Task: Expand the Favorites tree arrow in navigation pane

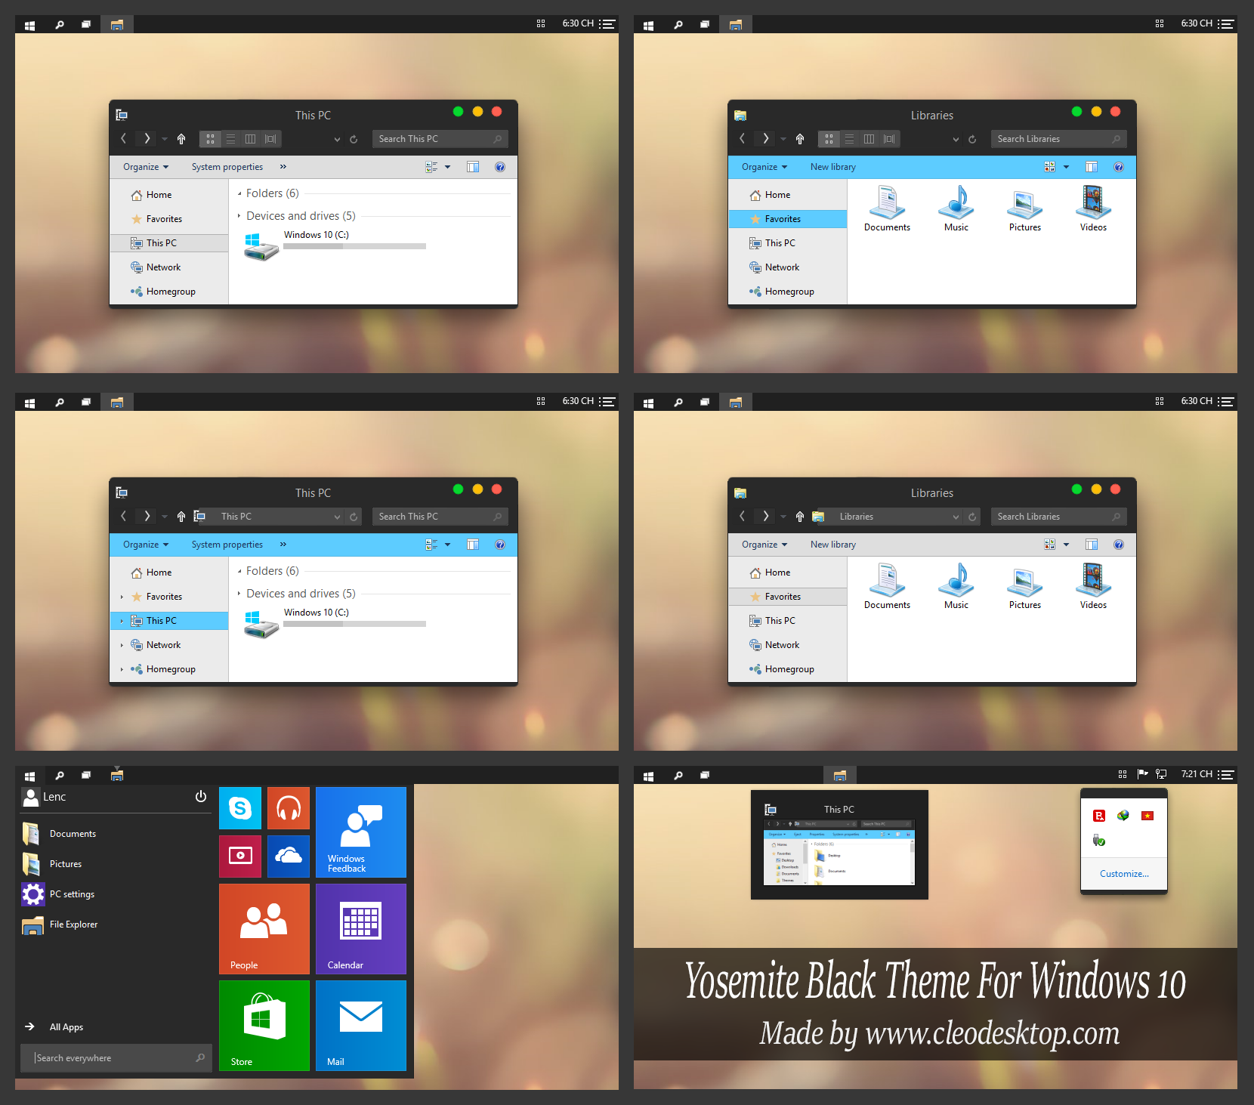Action: [x=122, y=597]
